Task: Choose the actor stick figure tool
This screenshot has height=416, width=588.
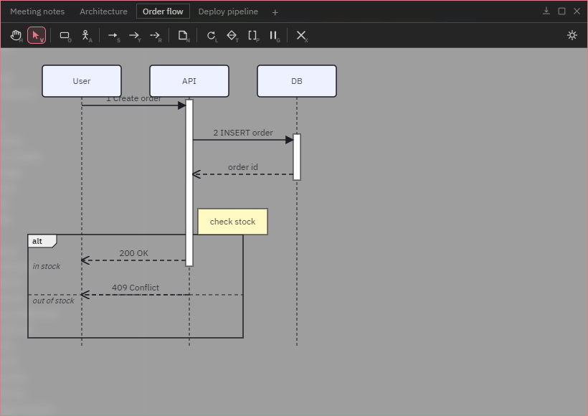Action: [x=86, y=35]
